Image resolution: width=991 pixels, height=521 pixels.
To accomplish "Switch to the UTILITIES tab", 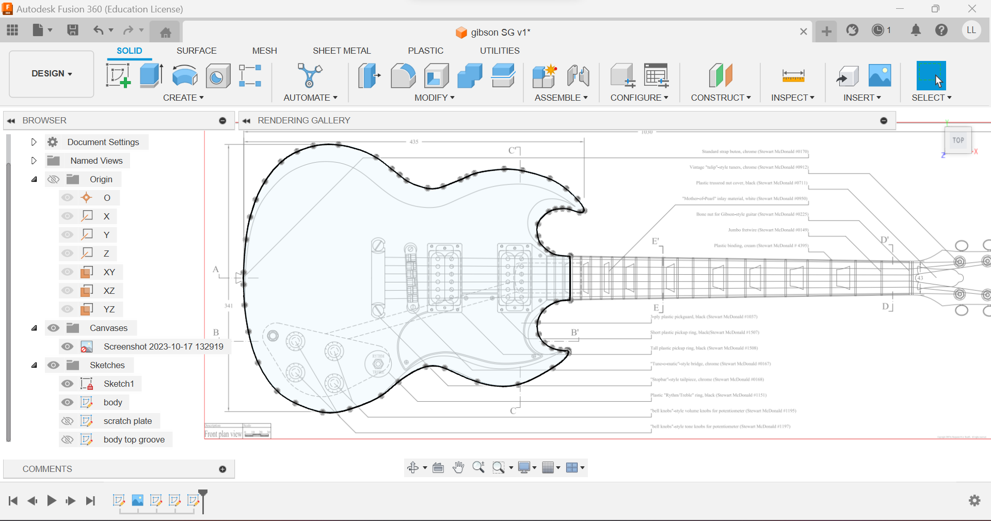I will 500,51.
